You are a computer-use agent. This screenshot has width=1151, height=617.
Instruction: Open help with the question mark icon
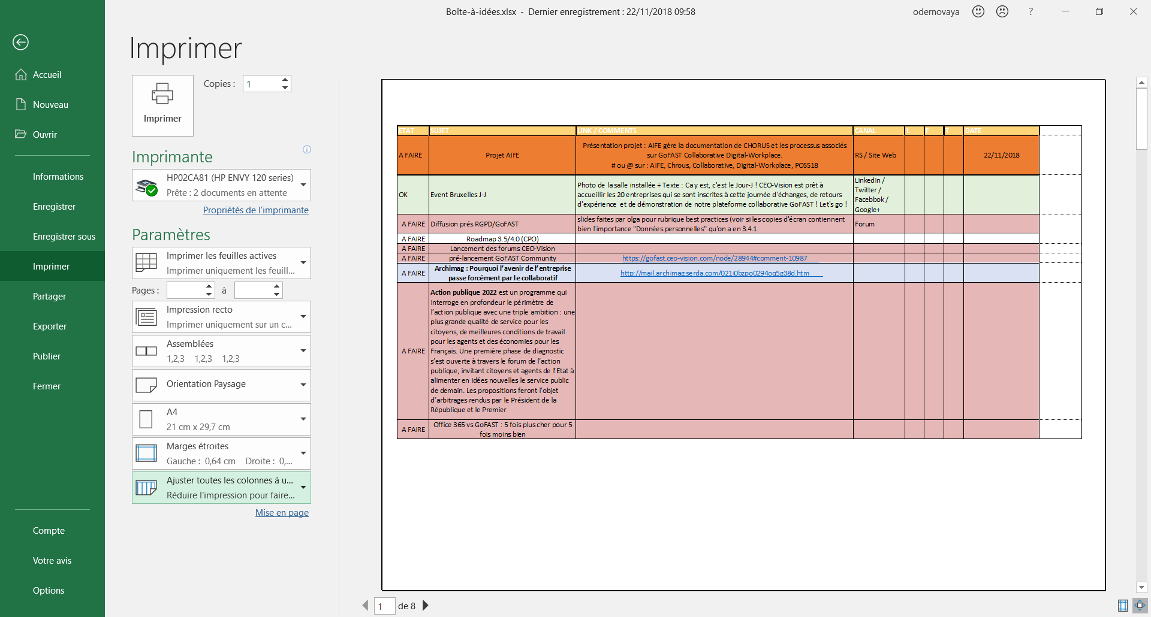1031,11
